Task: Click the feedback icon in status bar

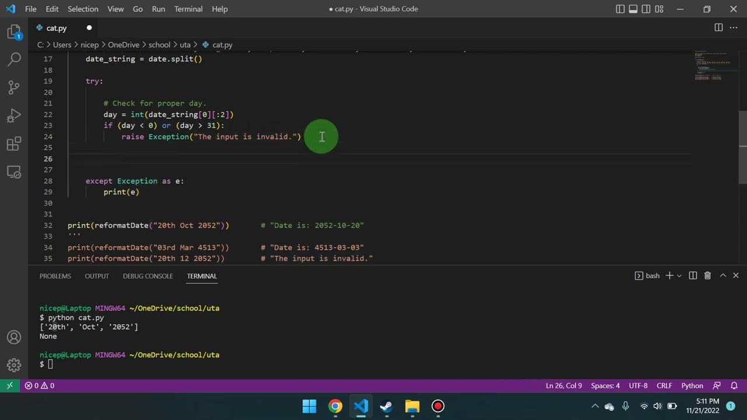Action: click(x=717, y=386)
